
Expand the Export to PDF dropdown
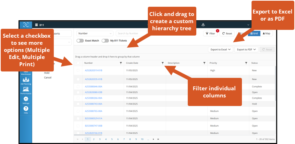coord(246,50)
